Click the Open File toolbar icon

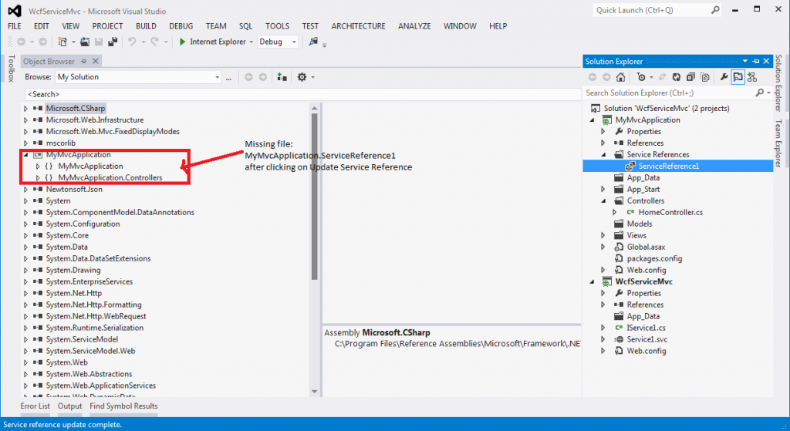click(85, 42)
